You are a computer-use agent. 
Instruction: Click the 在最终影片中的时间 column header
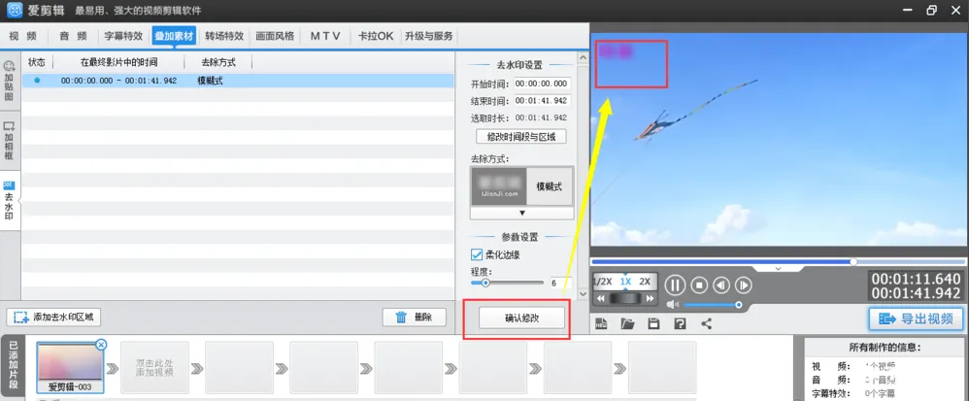click(119, 62)
